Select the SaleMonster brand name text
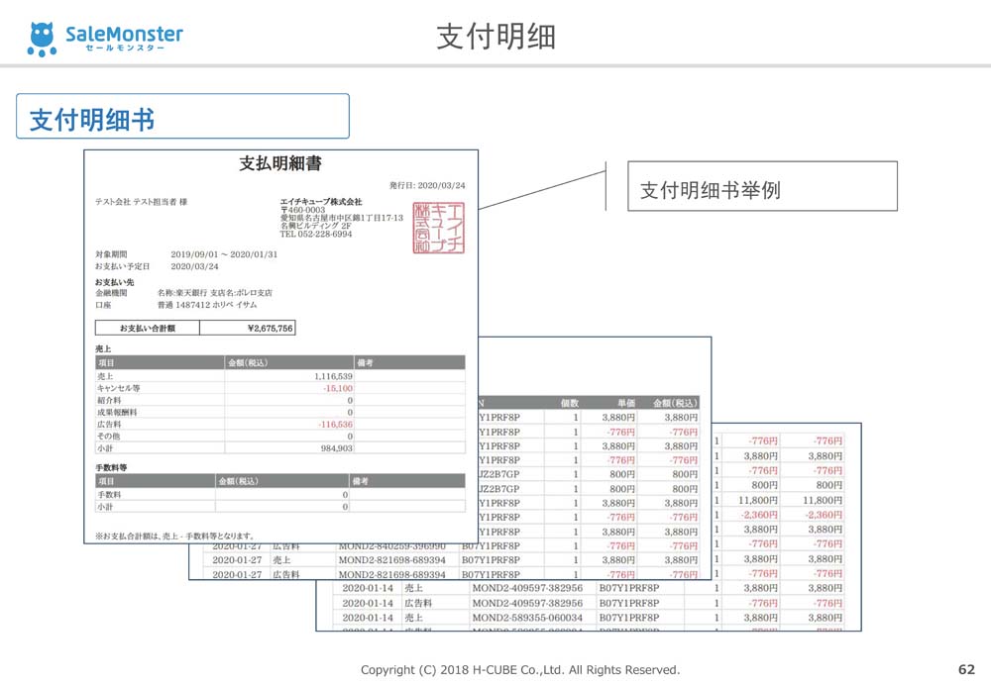 tap(125, 33)
